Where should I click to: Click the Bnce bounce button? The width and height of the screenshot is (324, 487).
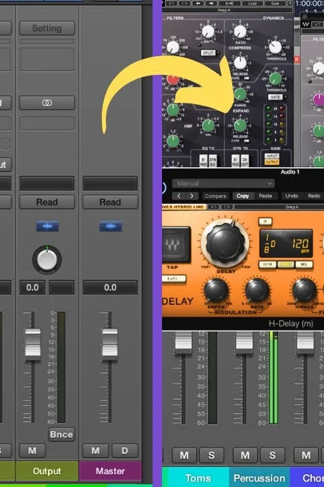[x=61, y=434]
